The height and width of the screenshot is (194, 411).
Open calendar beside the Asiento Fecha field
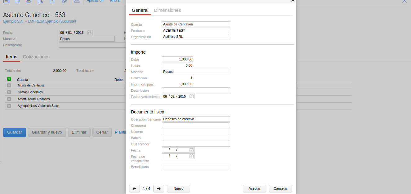click(x=89, y=33)
